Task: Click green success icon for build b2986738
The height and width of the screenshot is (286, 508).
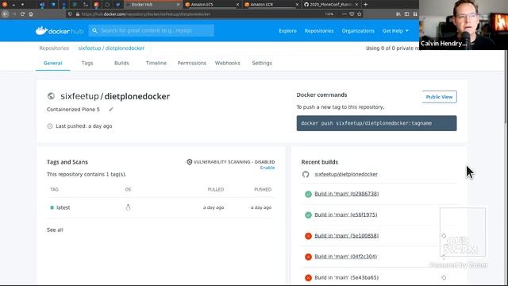Action: pyautogui.click(x=308, y=194)
